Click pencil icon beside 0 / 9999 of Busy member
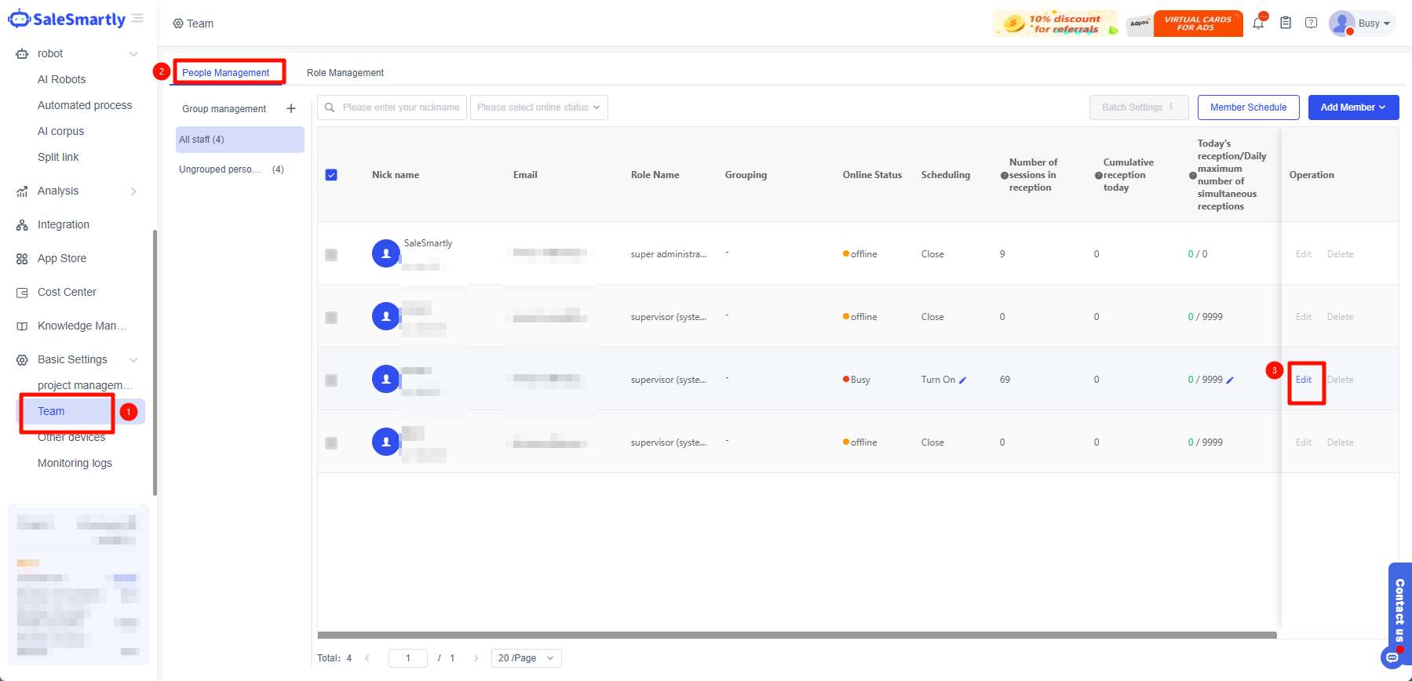 coord(1230,381)
